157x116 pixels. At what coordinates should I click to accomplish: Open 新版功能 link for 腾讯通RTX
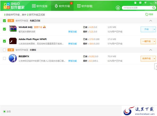[73, 61]
